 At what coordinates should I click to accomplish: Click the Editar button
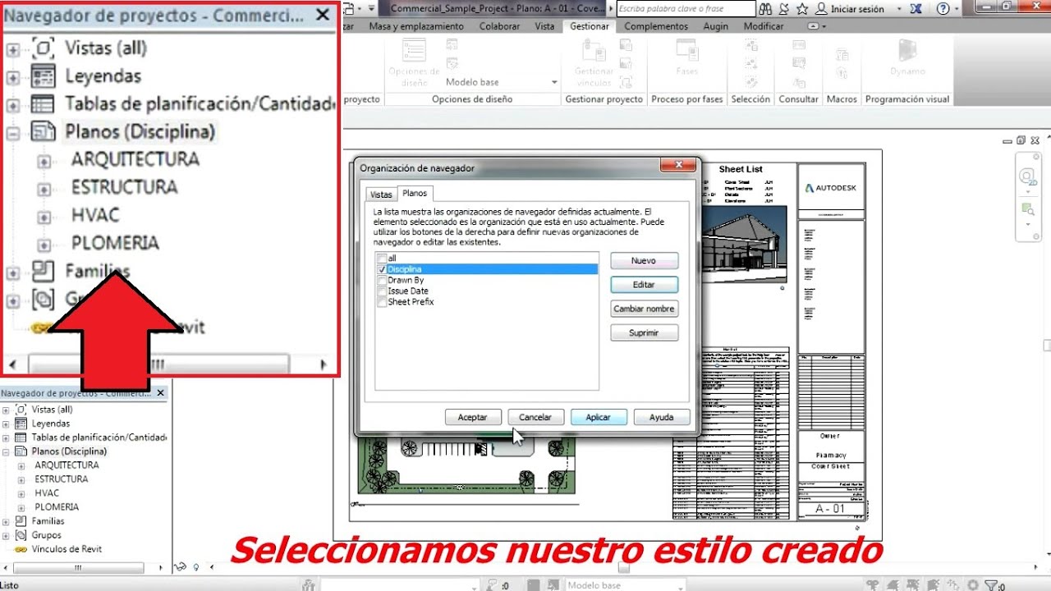(x=644, y=285)
